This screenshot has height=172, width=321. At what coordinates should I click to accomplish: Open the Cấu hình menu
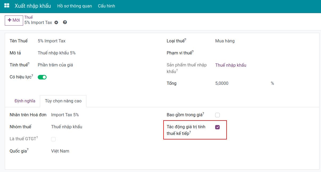(x=106, y=6)
